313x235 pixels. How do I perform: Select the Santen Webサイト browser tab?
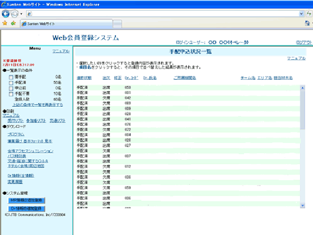67,24
